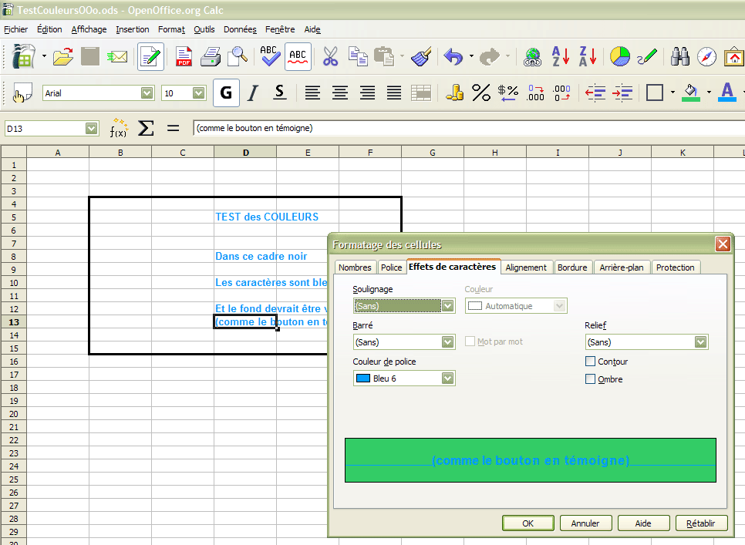Image resolution: width=745 pixels, height=545 pixels.
Task: Expand the font size dropdown
Action: point(199,93)
